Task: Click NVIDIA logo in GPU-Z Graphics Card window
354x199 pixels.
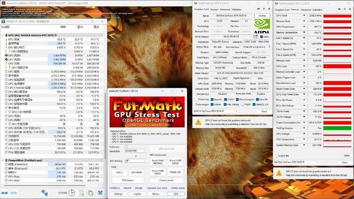Action: click(262, 26)
